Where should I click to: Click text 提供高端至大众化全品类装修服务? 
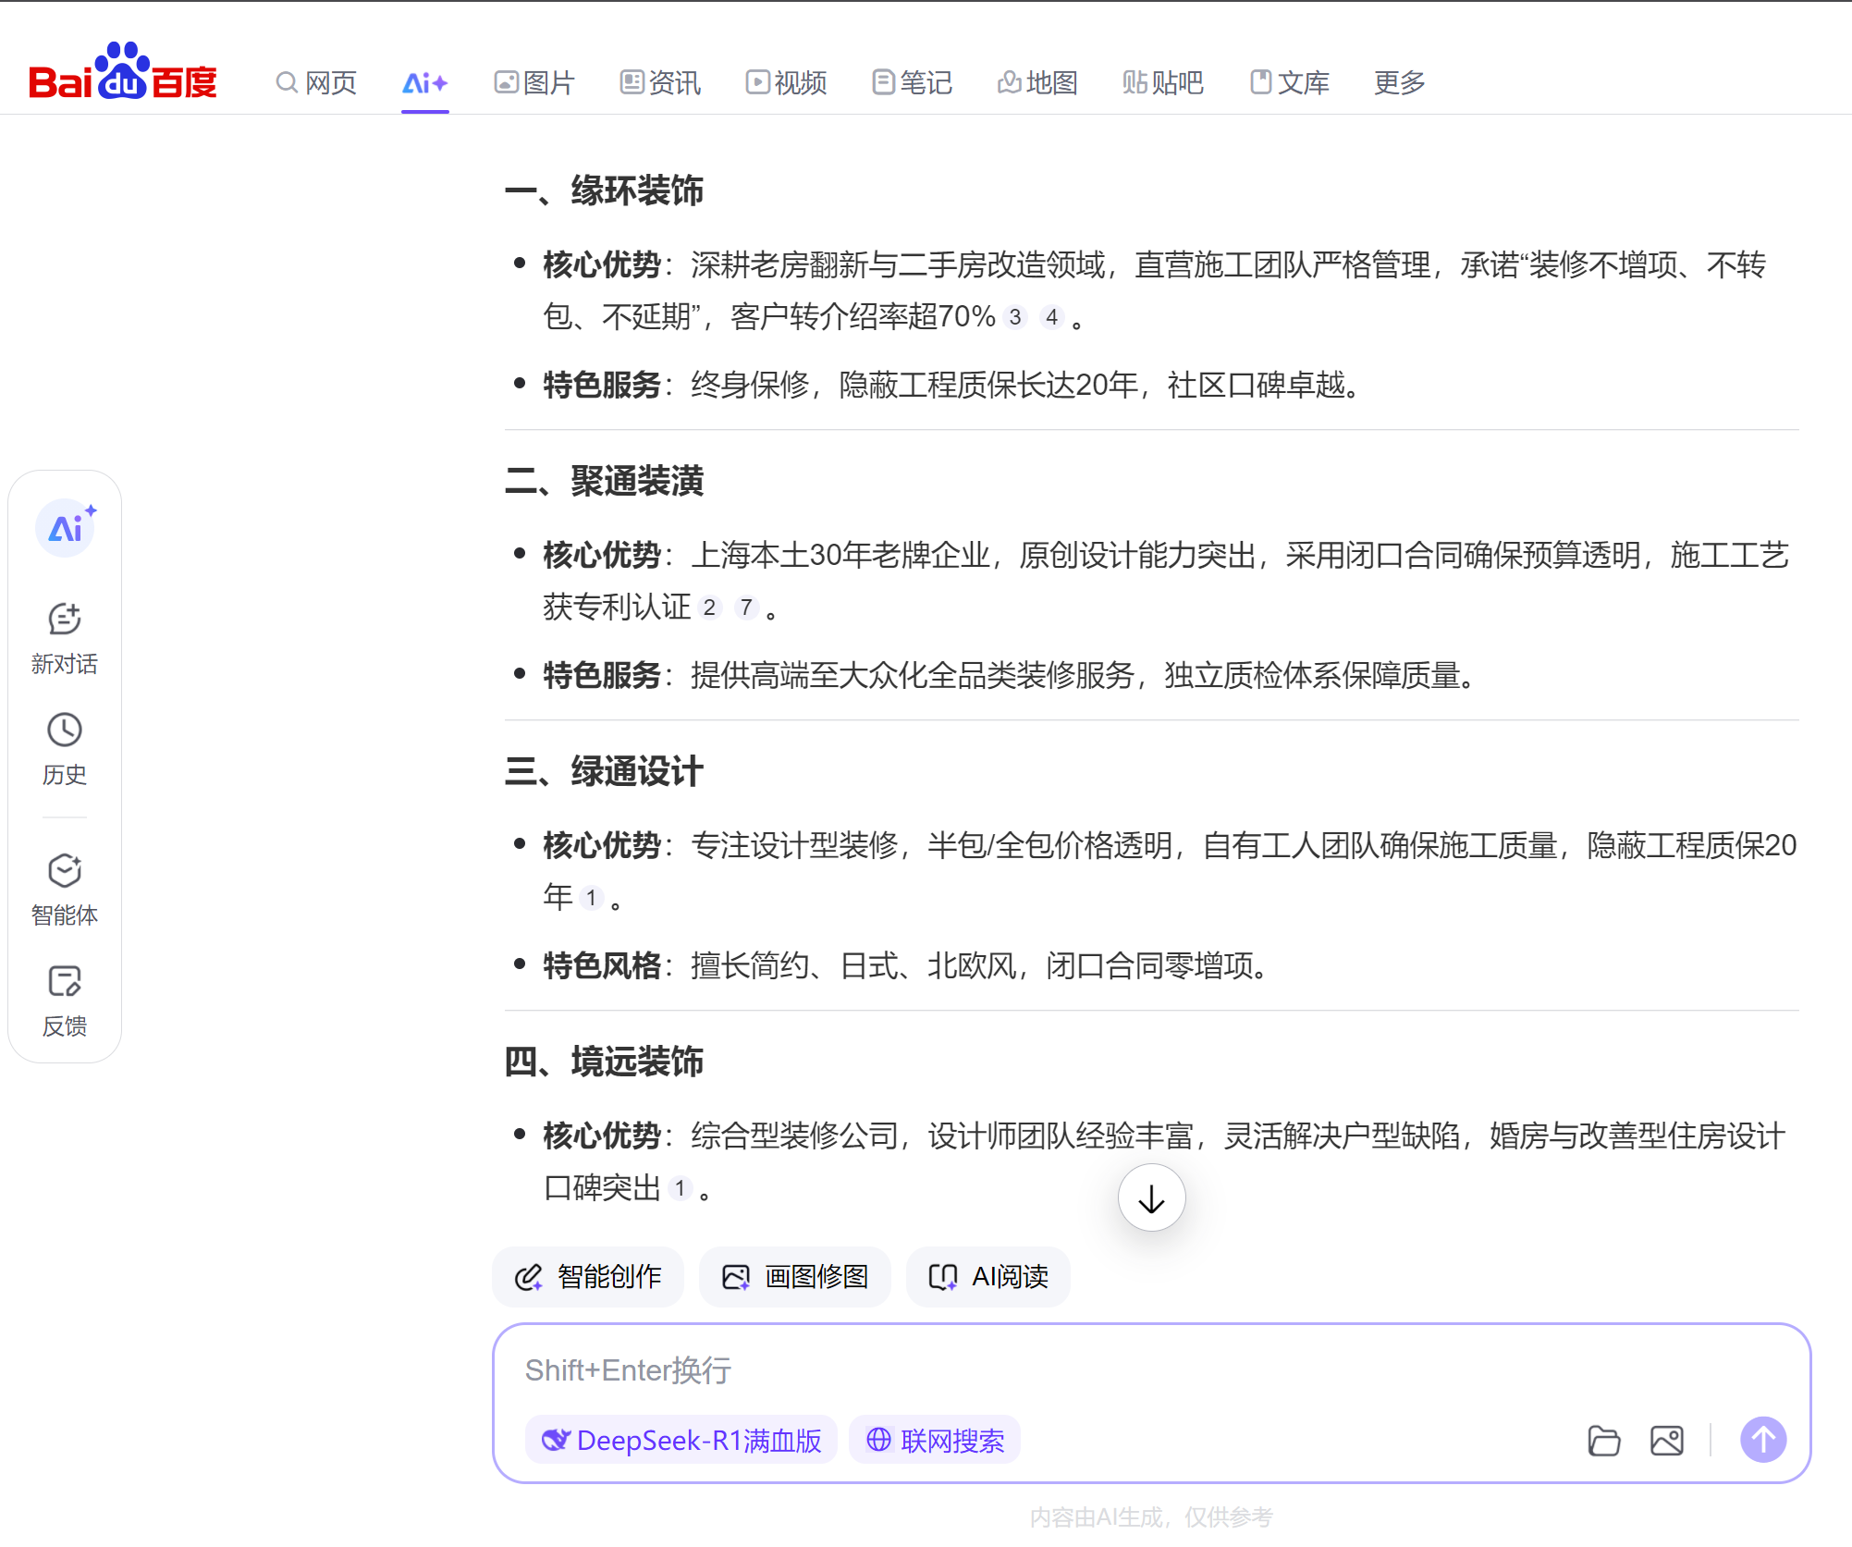point(913,676)
